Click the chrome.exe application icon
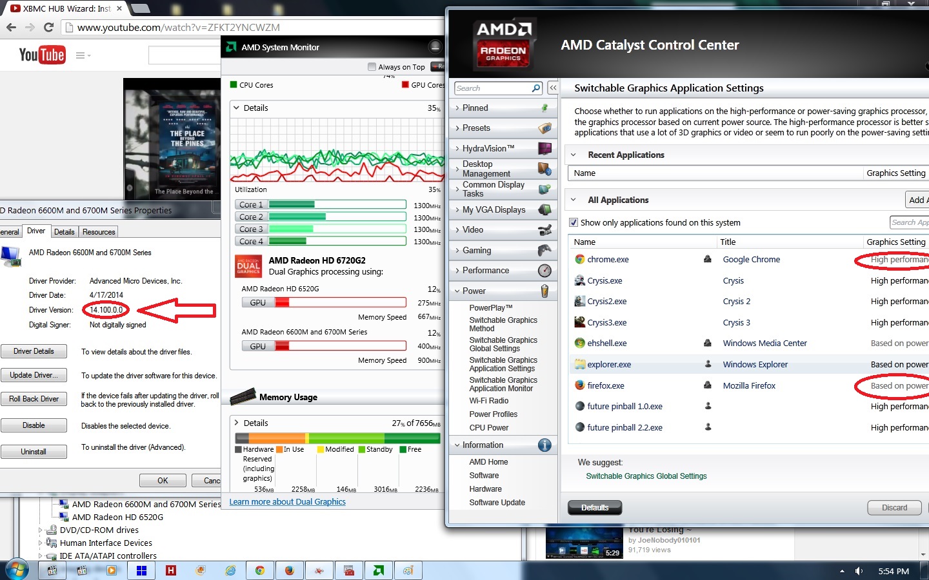This screenshot has height=580, width=929. tap(579, 259)
